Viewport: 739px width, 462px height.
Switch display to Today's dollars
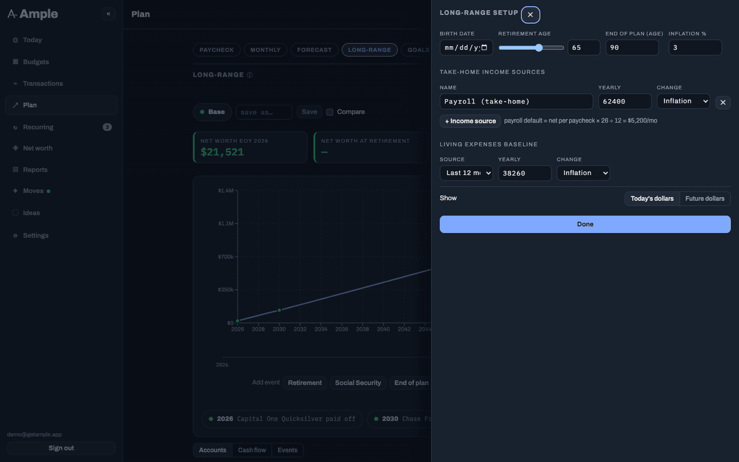(x=652, y=198)
